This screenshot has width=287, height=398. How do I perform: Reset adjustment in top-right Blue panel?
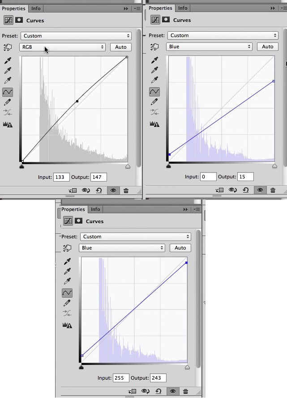[245, 190]
